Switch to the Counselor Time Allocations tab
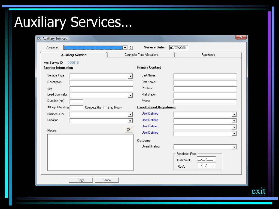 pyautogui.click(x=141, y=54)
